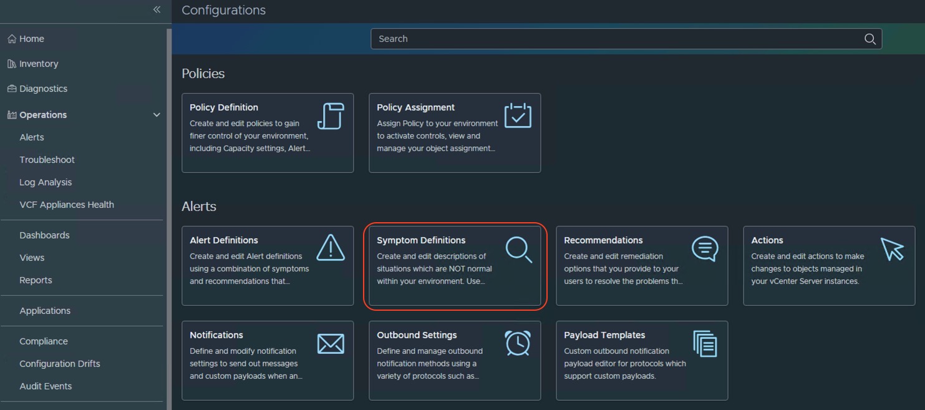Click the Symptom Definitions magnifier icon
This screenshot has height=410, width=925.
coord(518,249)
